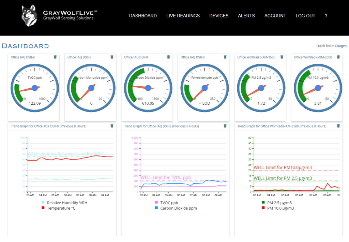Toggle the TVOC ppb legend entry
Viewport: 349px width, 242px height.
pyautogui.click(x=169, y=202)
